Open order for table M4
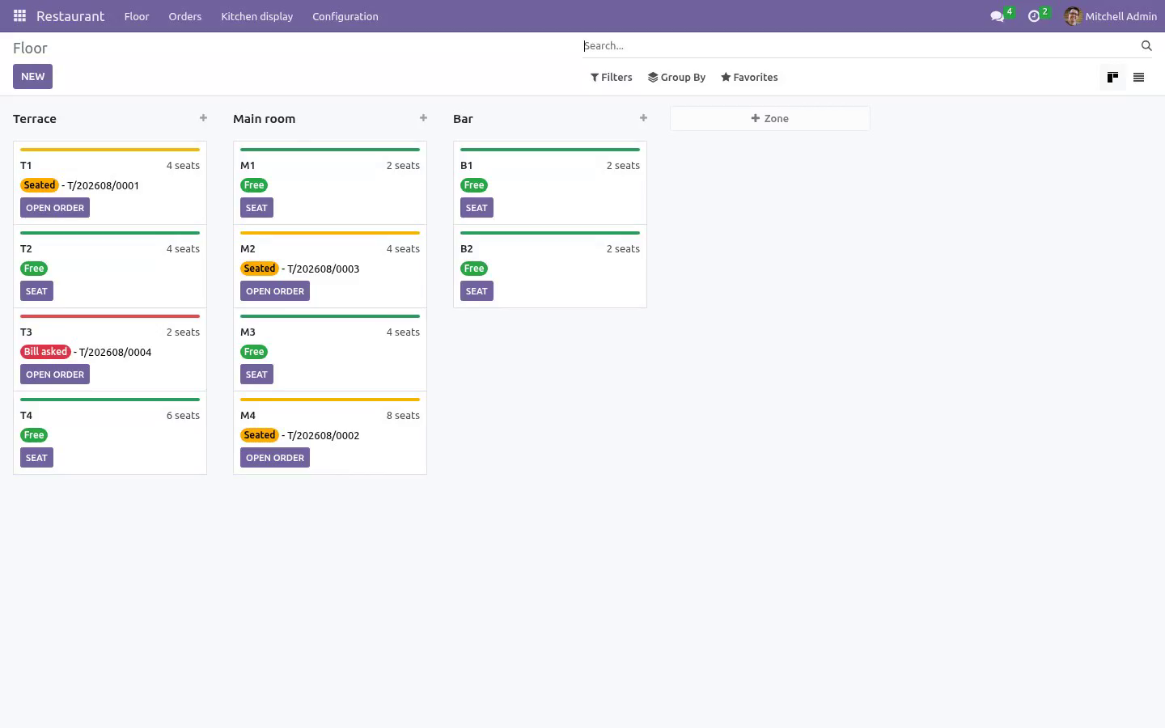Viewport: 1165px width, 728px height. coord(275,458)
